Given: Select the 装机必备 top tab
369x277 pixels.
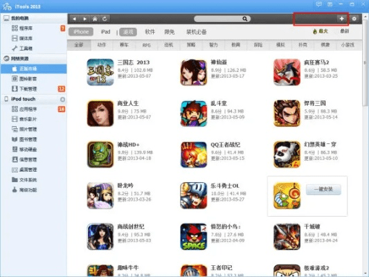Looking at the screenshot, I should (x=197, y=32).
